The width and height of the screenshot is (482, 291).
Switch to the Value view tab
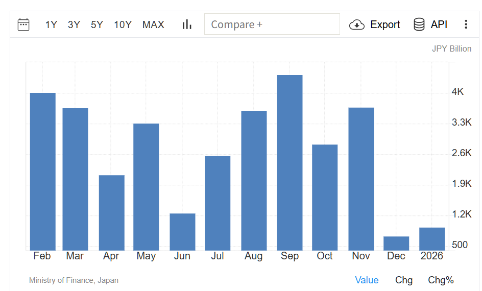(x=367, y=280)
